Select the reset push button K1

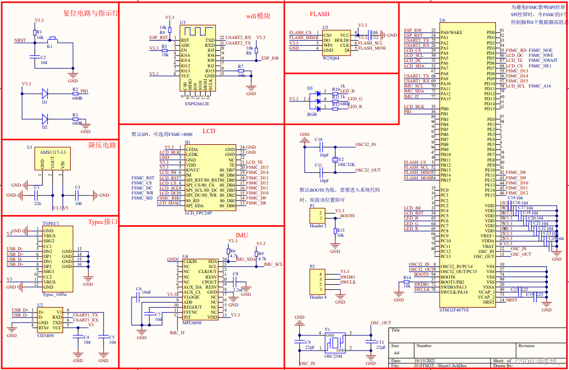pos(52,39)
